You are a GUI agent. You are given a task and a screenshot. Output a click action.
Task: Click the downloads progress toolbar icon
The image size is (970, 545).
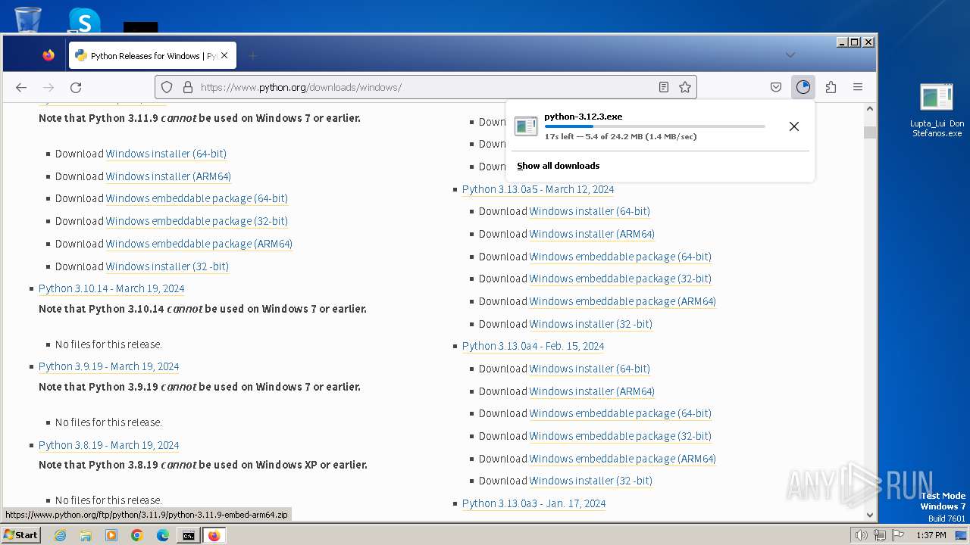tap(803, 87)
